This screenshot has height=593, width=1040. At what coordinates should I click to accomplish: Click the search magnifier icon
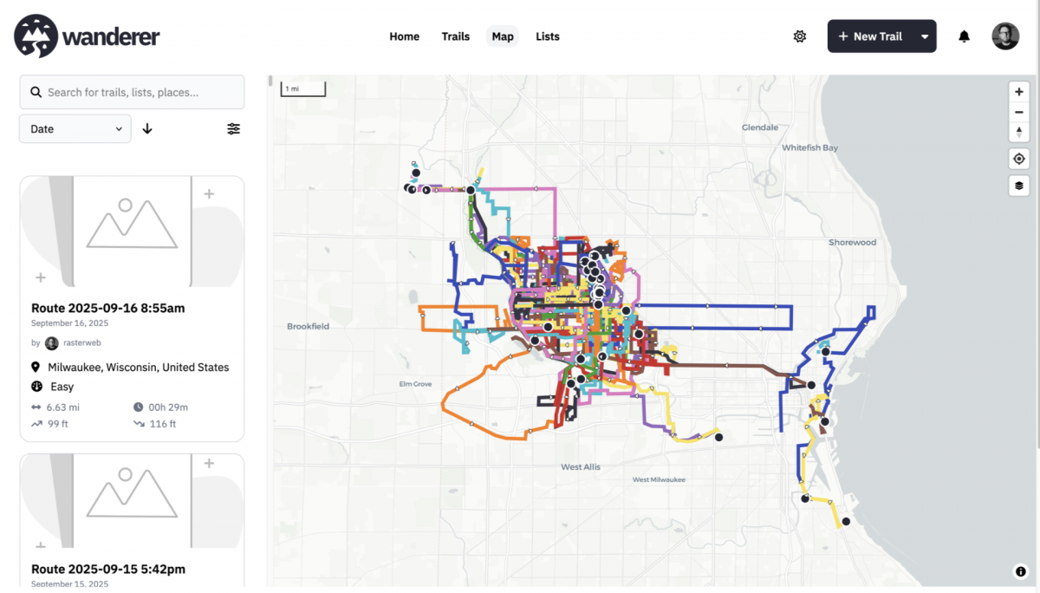tap(36, 92)
